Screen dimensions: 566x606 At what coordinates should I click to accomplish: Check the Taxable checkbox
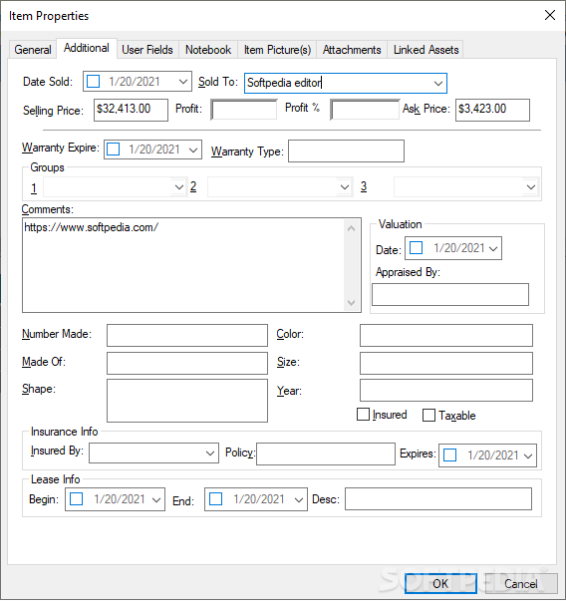(x=428, y=416)
